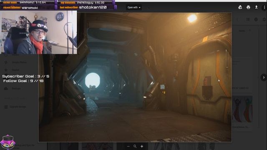Open the More actions three-dot menu
The width and height of the screenshot is (267, 150).
click(264, 7)
